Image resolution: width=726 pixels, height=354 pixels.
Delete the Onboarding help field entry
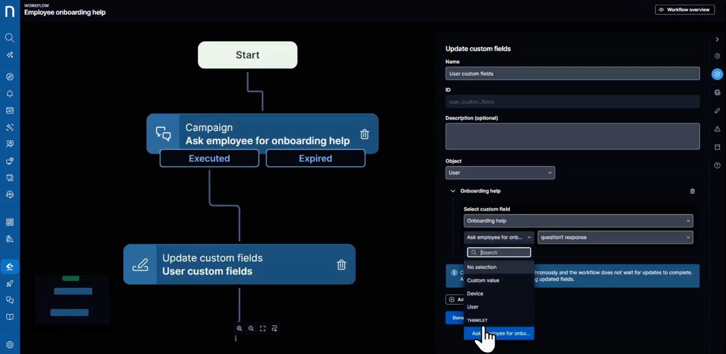pyautogui.click(x=692, y=191)
